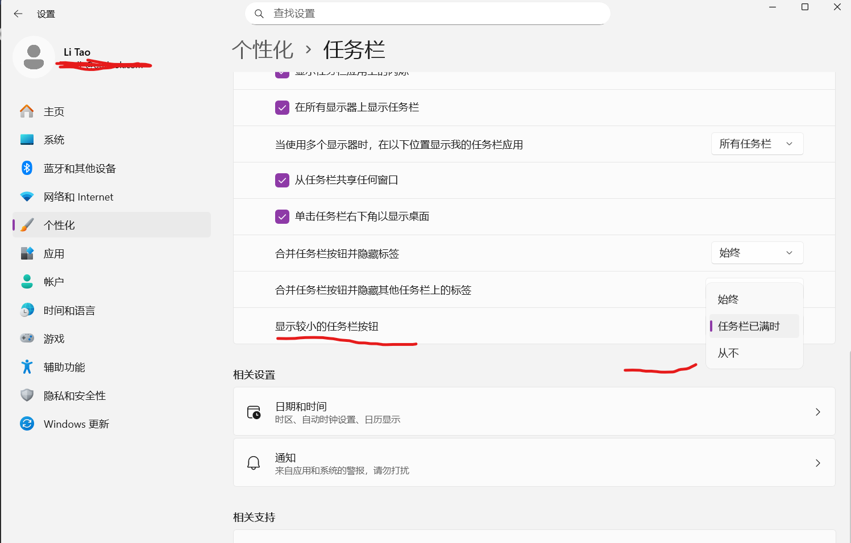Click the back arrow to leave Taskbar settings
This screenshot has height=543, width=851.
[x=18, y=14]
